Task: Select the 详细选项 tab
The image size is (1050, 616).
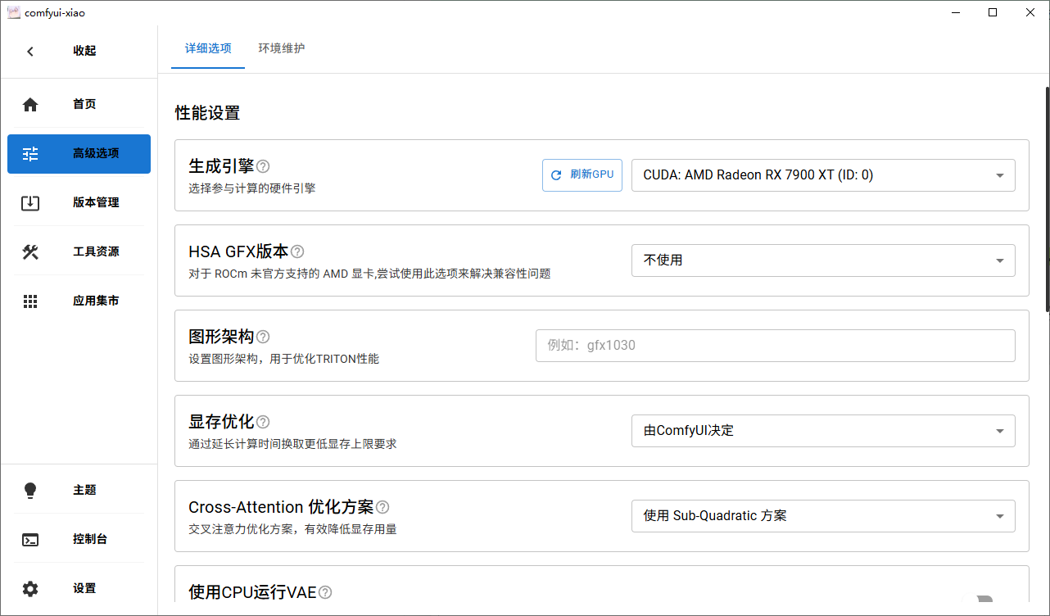Action: coord(208,48)
